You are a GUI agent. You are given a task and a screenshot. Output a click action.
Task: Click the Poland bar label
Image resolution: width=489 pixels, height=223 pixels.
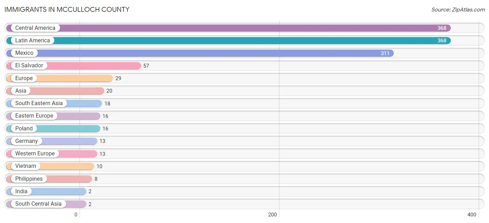(24, 129)
